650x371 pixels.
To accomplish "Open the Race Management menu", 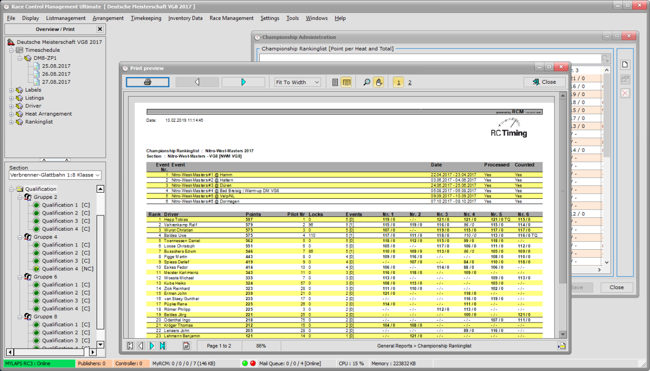I will point(231,18).
